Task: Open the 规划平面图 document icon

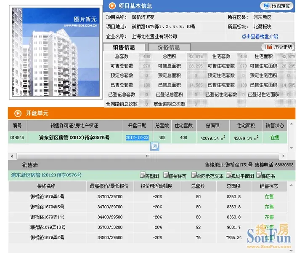Action: point(228,175)
